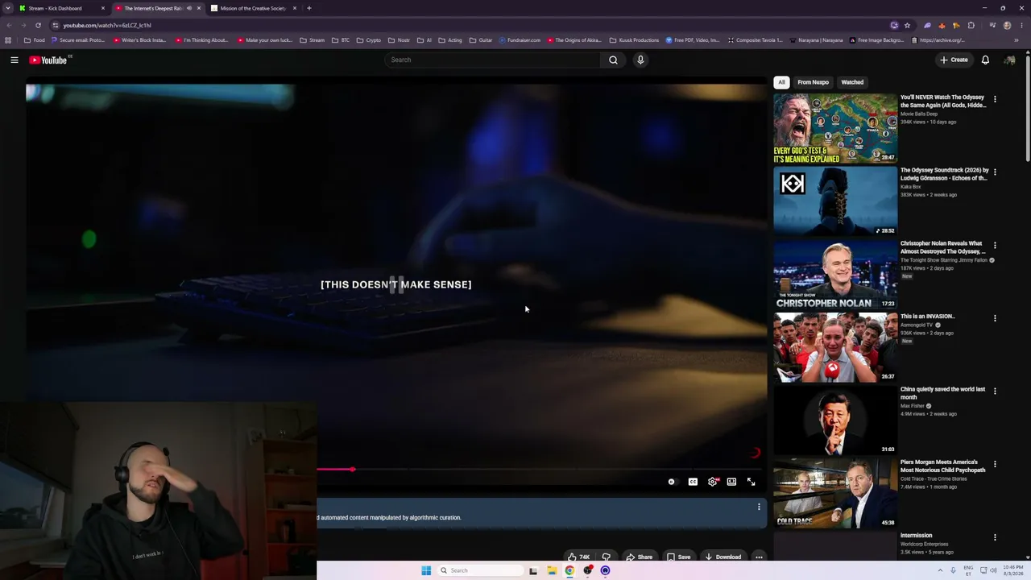Viewport: 1031px width, 580px height.
Task: Open options for the Odyssey Soundtrack video
Action: [x=995, y=172]
